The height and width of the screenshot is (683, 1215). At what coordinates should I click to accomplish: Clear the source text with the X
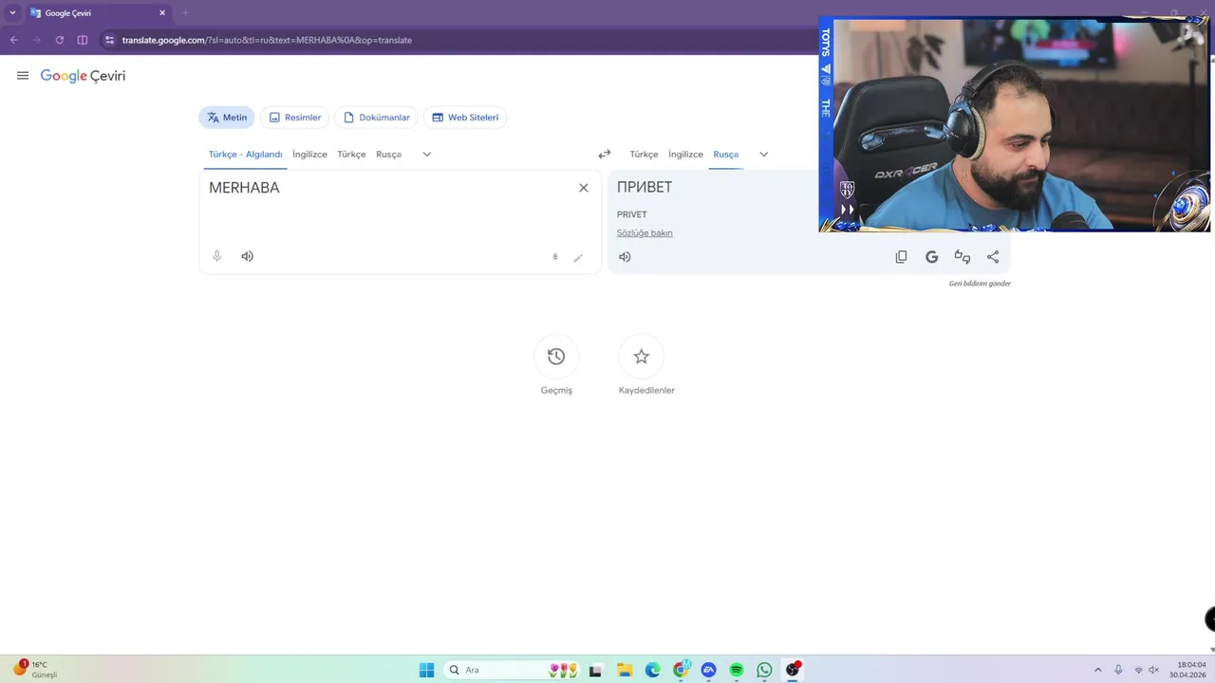[x=584, y=188]
